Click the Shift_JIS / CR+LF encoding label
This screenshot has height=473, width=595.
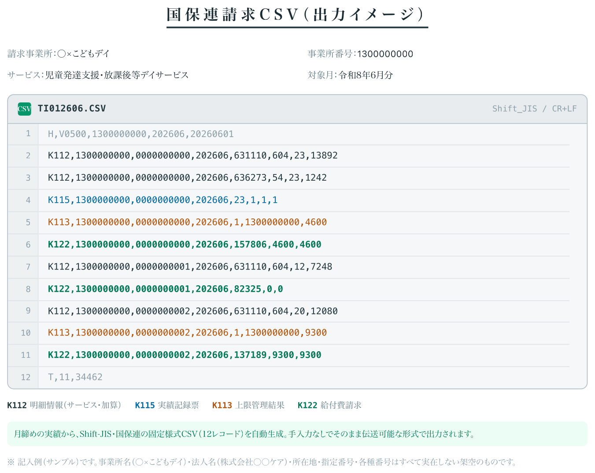[534, 109]
